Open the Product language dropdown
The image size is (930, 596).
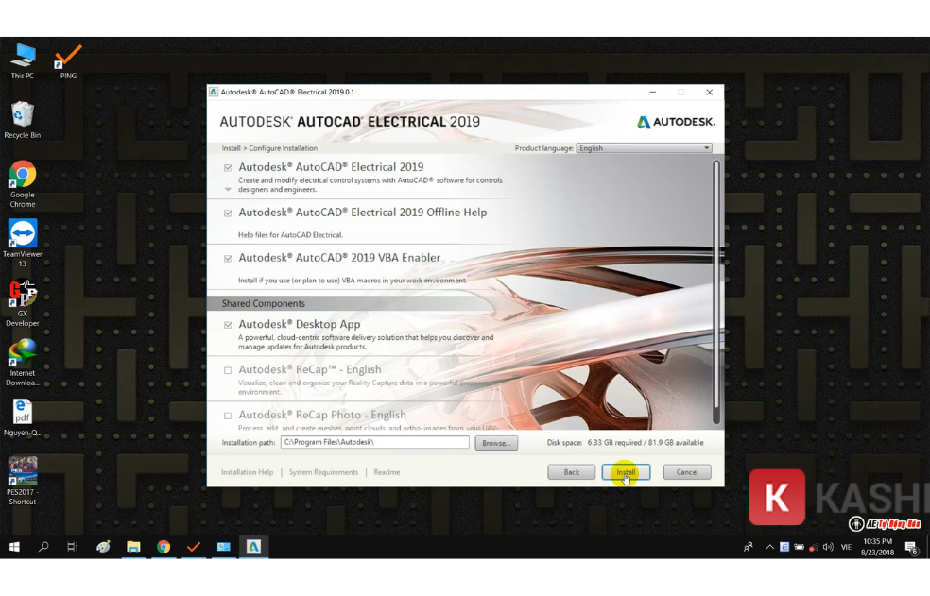645,148
